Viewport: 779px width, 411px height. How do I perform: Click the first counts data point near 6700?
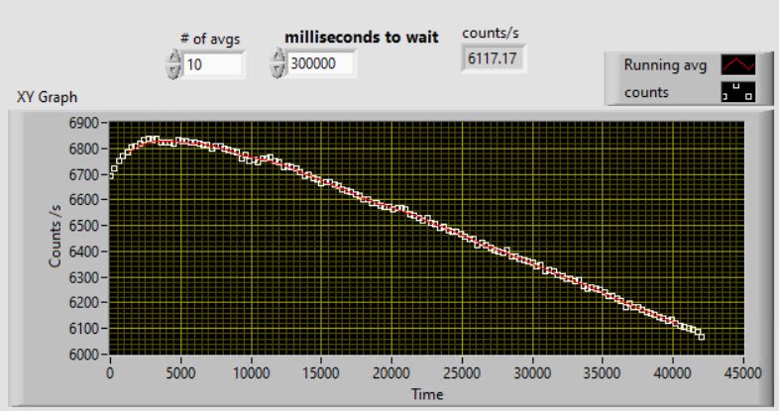click(111, 175)
